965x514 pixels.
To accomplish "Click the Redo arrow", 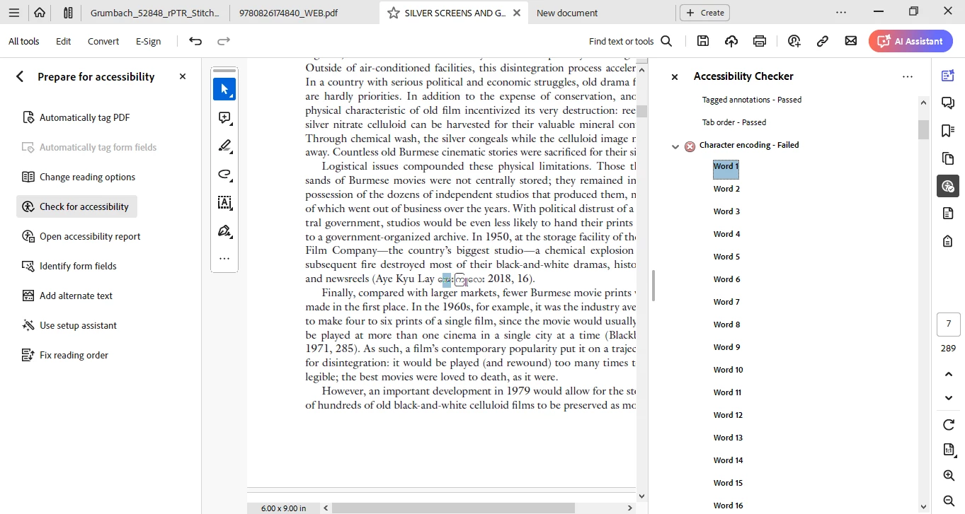I will point(224,41).
